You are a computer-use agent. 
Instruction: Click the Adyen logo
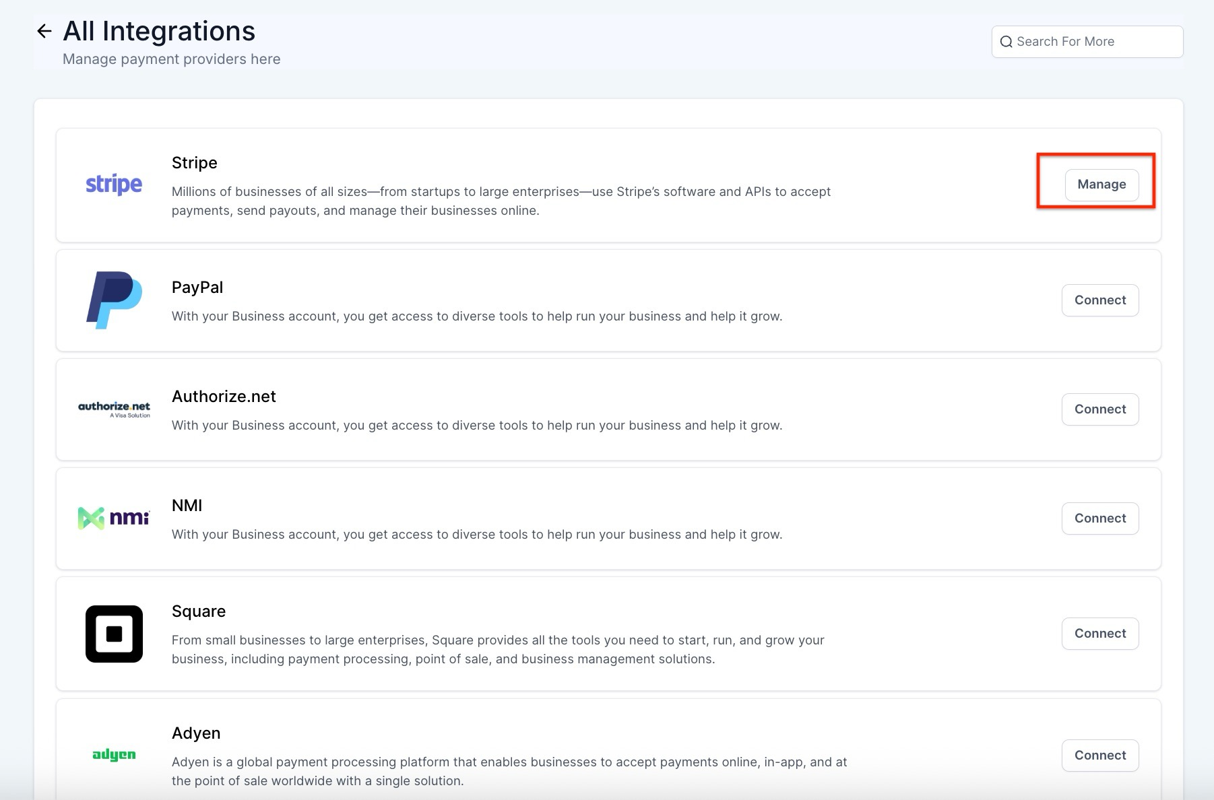point(114,755)
